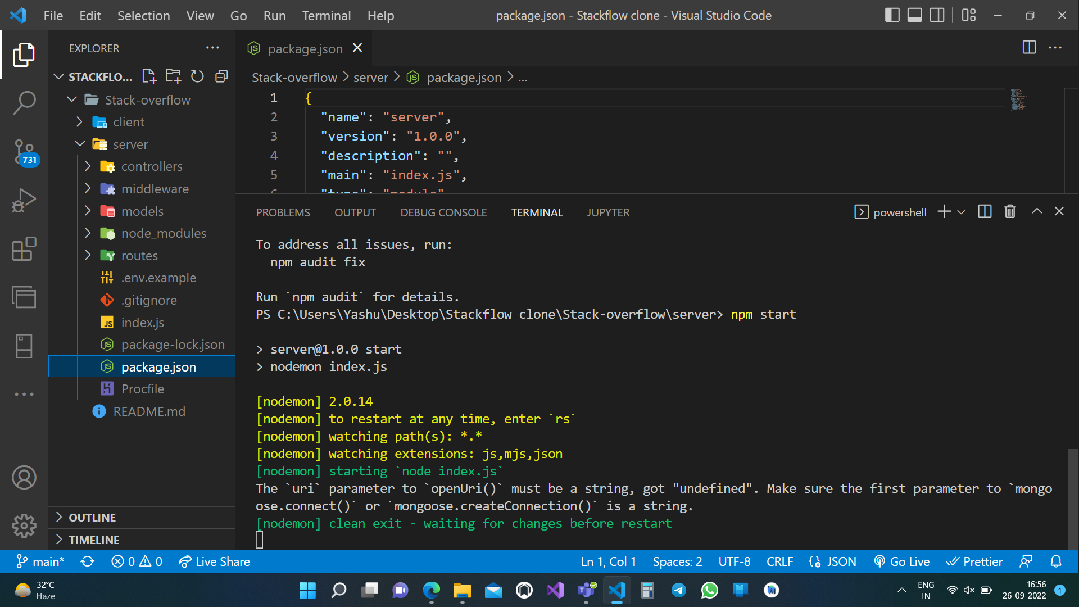Viewport: 1079px width, 607px height.
Task: Toggle Primary Side Bar layout button
Action: click(x=892, y=15)
